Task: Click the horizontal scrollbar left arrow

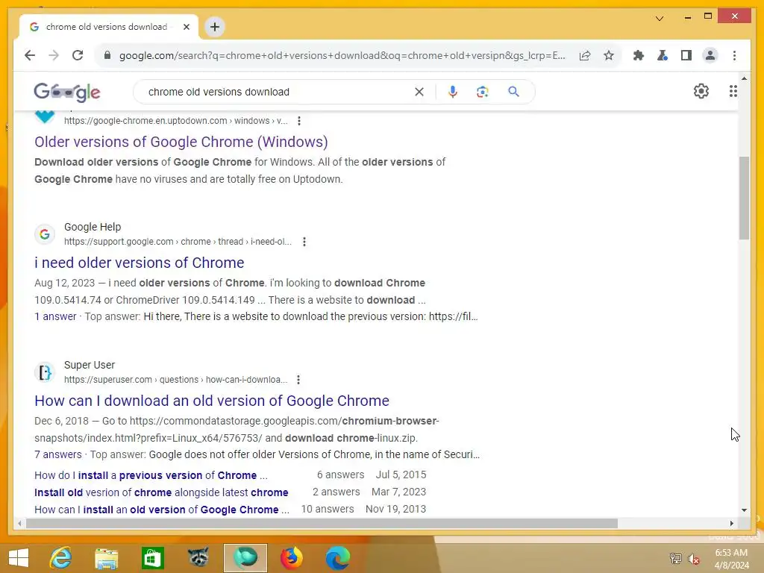Action: (x=19, y=523)
